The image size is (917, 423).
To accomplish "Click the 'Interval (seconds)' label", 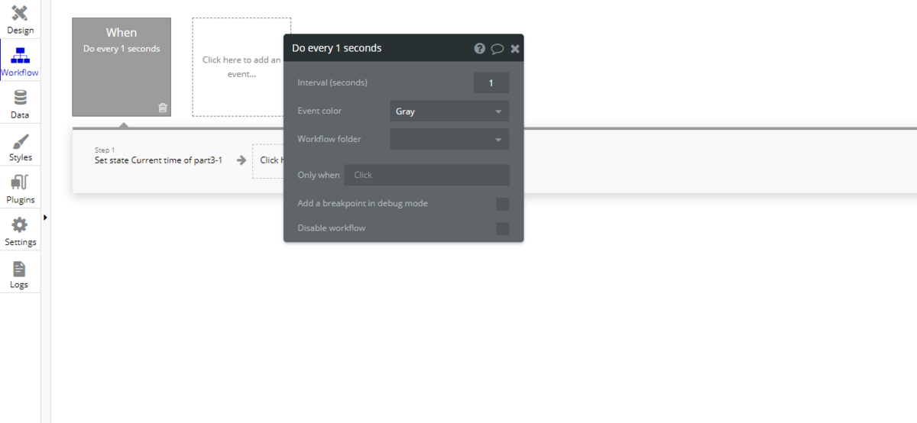I will pos(332,82).
